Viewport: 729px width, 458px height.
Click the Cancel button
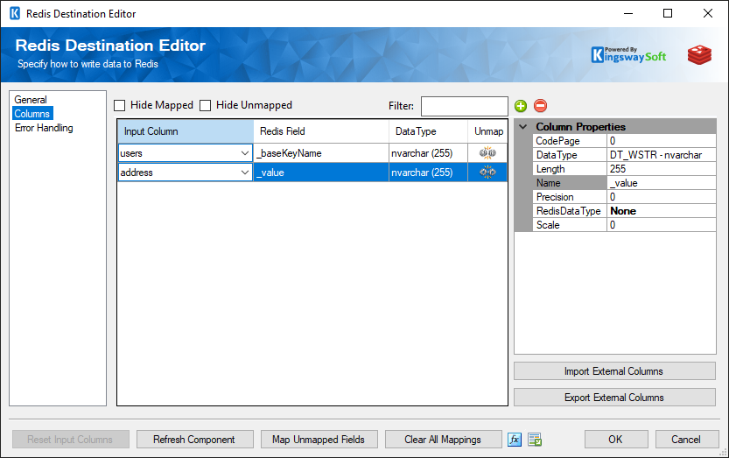click(687, 440)
